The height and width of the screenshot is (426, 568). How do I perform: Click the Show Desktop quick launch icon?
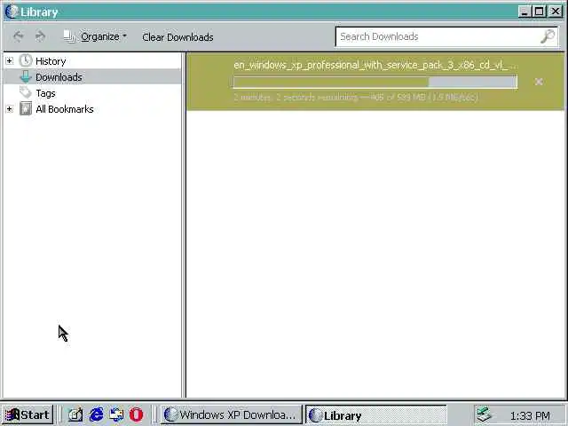75,414
